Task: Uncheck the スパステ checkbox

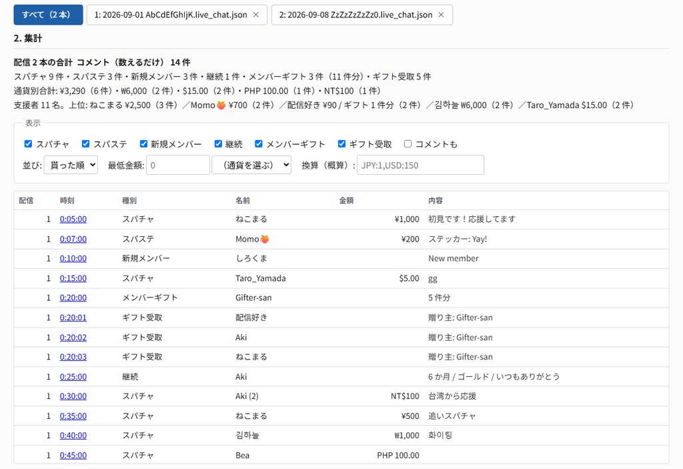Action: [x=86, y=144]
